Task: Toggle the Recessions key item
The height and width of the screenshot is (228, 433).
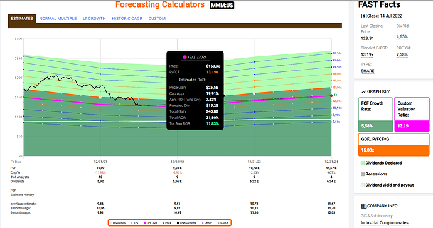Action: [374, 174]
